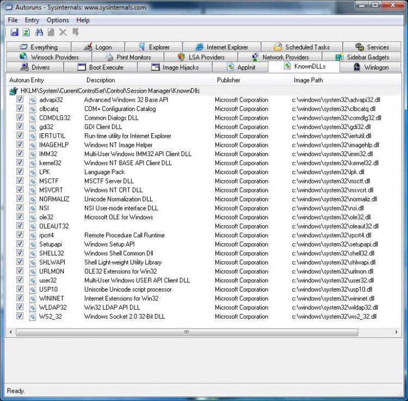Toggle the IMAGEHLP entry checkbox
The image size is (408, 401).
point(20,144)
